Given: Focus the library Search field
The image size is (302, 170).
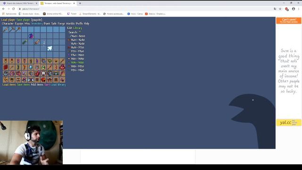Looking at the screenshot, I should coord(75,32).
